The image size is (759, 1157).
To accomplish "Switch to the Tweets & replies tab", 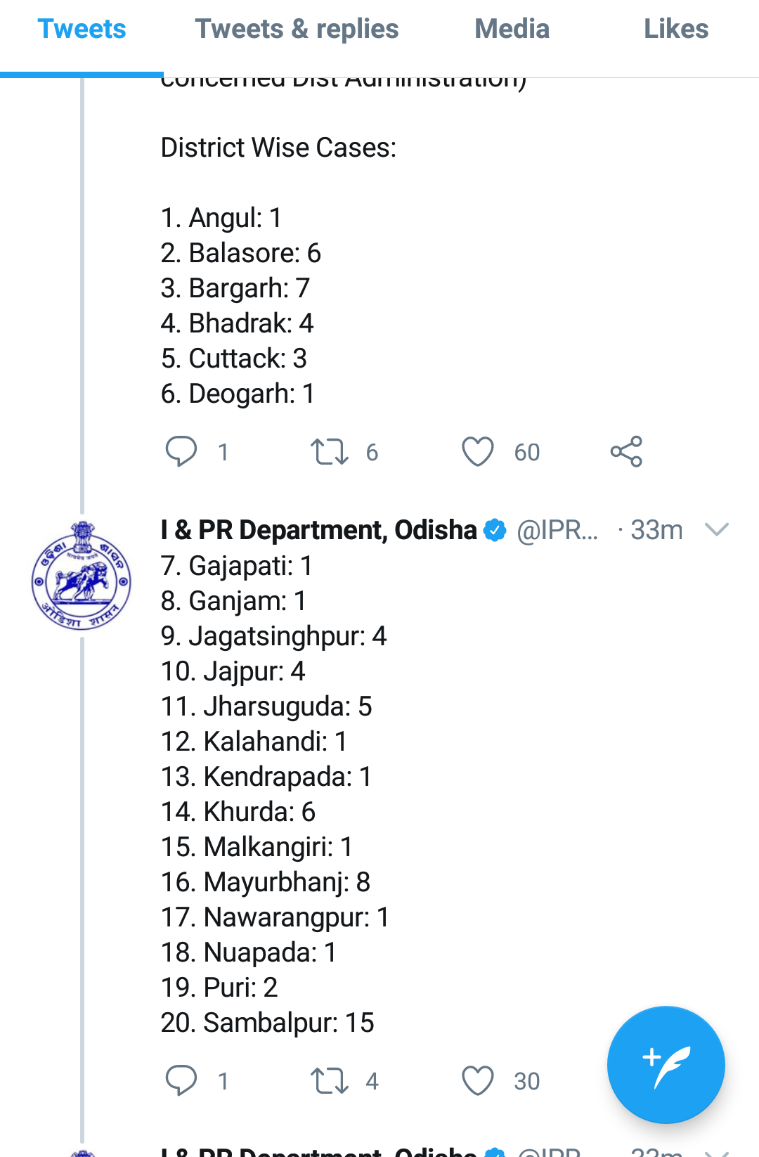I will coord(297,30).
